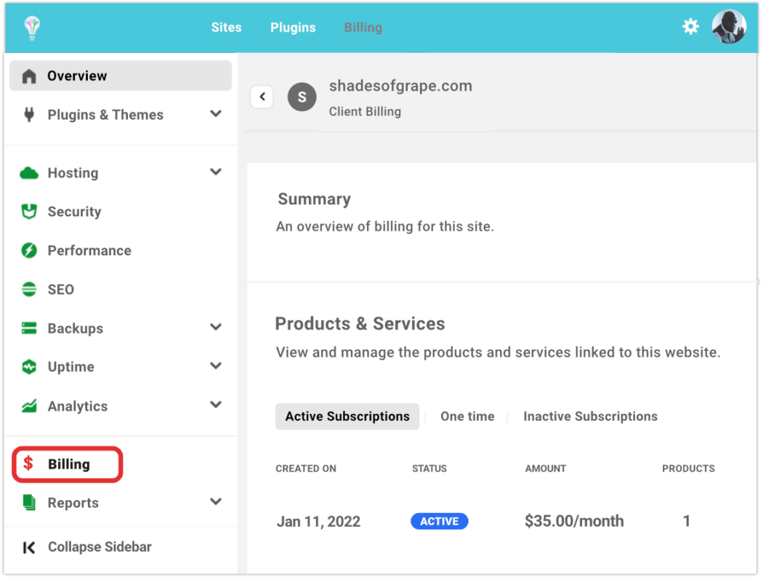
Task: Click the Security shield icon
Action: (x=29, y=211)
